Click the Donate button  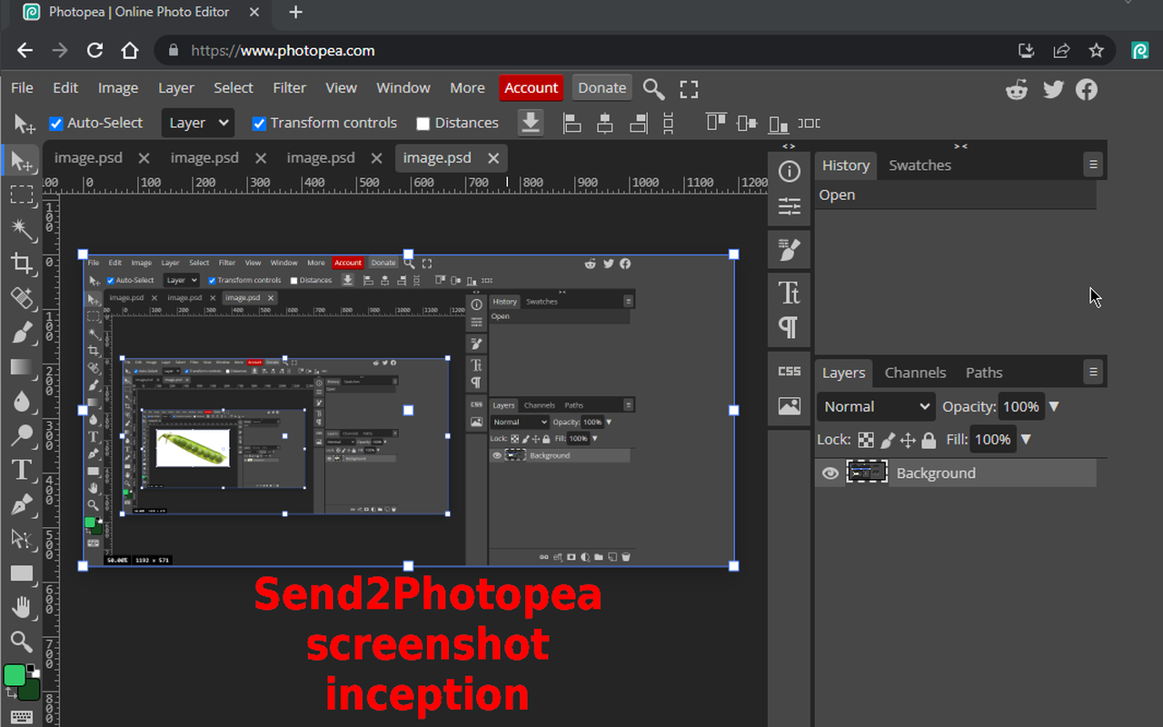[601, 87]
